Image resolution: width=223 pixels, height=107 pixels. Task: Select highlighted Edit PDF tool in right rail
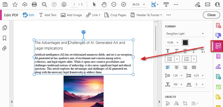(x=218, y=46)
